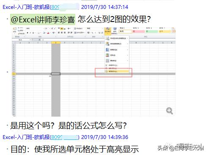Click the Italic icon in Excel ribbon
Viewport: 208px width, 155px height.
point(30,33)
